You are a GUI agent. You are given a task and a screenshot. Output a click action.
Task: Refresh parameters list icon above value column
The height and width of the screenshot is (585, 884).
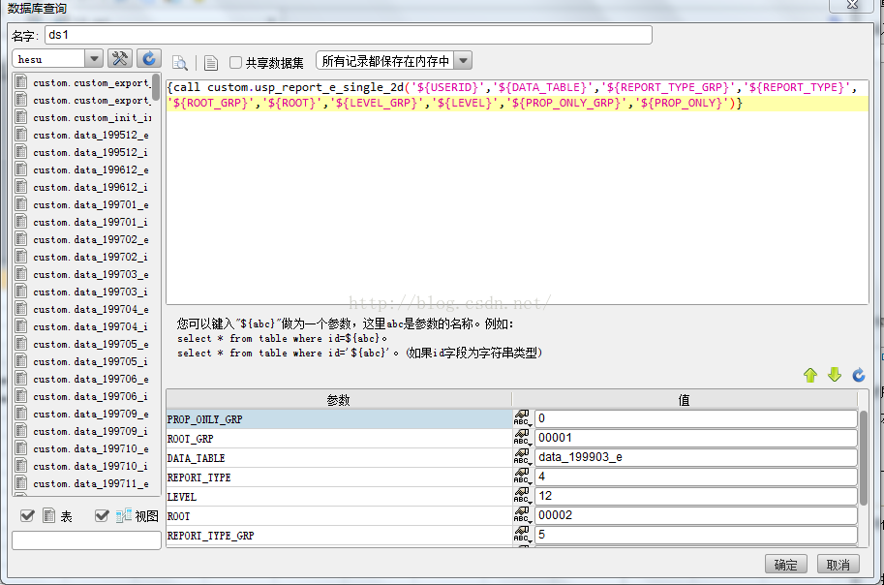859,375
